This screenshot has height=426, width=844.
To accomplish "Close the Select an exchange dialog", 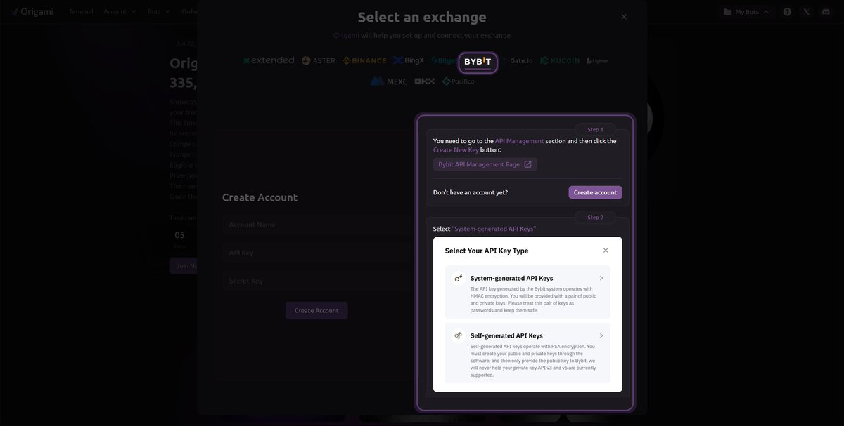I will coord(624,17).
